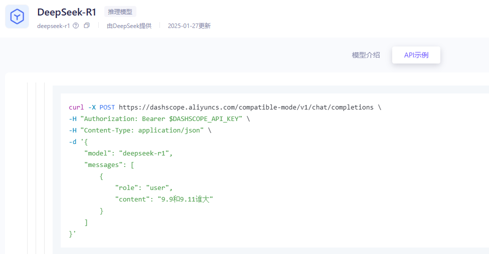Click the "role": "user" code line
This screenshot has width=489, height=254.
click(x=144, y=188)
